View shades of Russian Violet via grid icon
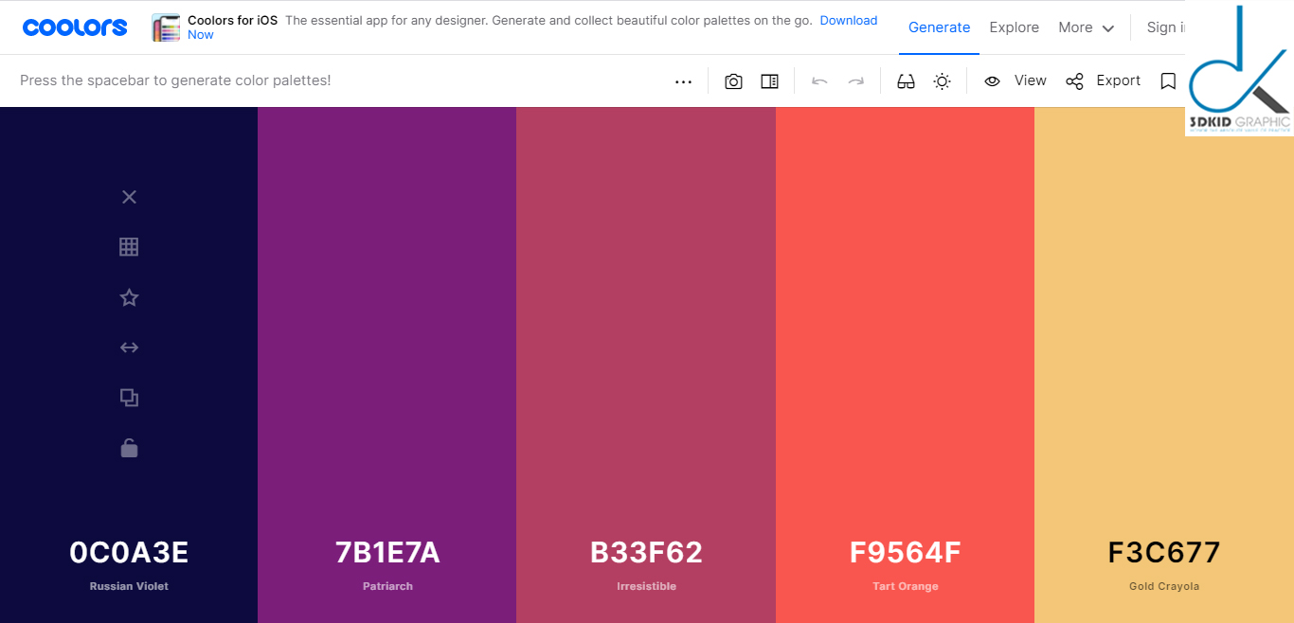This screenshot has width=1294, height=623. pyautogui.click(x=129, y=247)
